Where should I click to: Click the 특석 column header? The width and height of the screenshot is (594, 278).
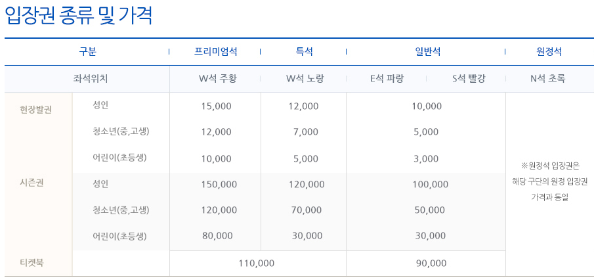pyautogui.click(x=304, y=51)
